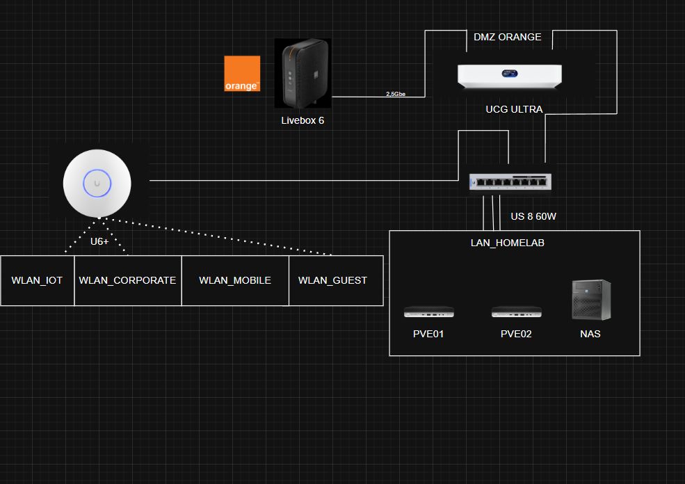Select the U6+ access point icon
Screen dimensions: 685x484
tap(97, 183)
